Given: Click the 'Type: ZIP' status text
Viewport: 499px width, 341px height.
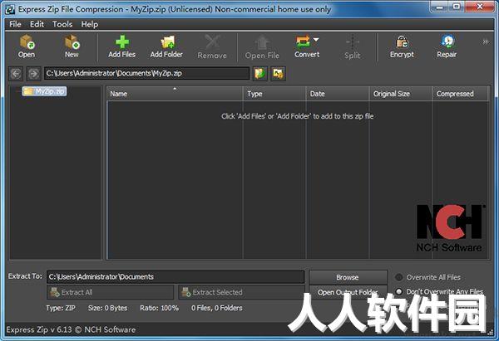Looking at the screenshot, I should (61, 308).
